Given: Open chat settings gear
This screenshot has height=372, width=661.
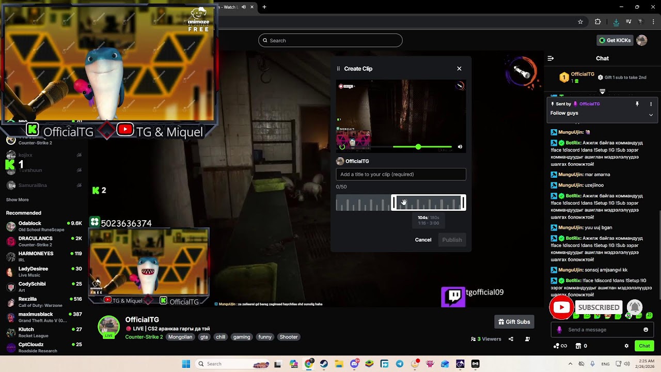Looking at the screenshot, I should click(626, 346).
